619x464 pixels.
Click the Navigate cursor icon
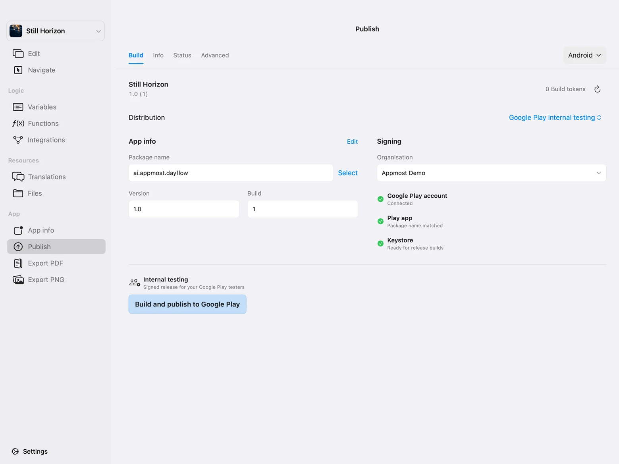pos(18,70)
